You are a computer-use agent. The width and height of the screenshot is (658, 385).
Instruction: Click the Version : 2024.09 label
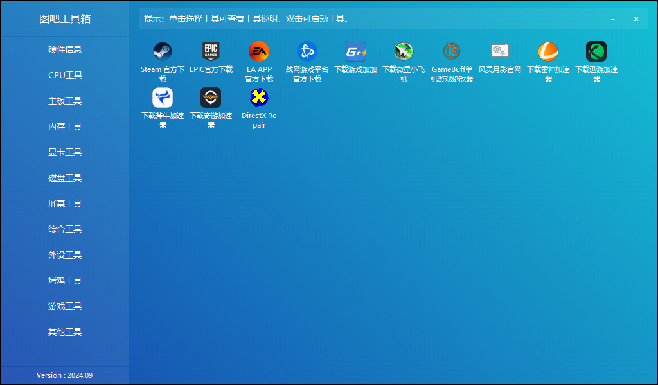coord(65,375)
